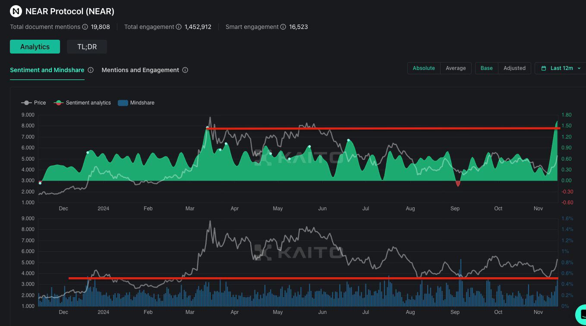The width and height of the screenshot is (586, 326).
Task: Select the Analytics button
Action: click(x=35, y=47)
